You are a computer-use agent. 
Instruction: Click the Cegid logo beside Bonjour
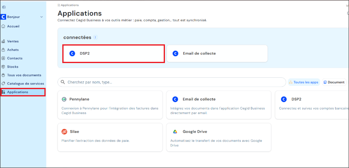click(x=3, y=17)
